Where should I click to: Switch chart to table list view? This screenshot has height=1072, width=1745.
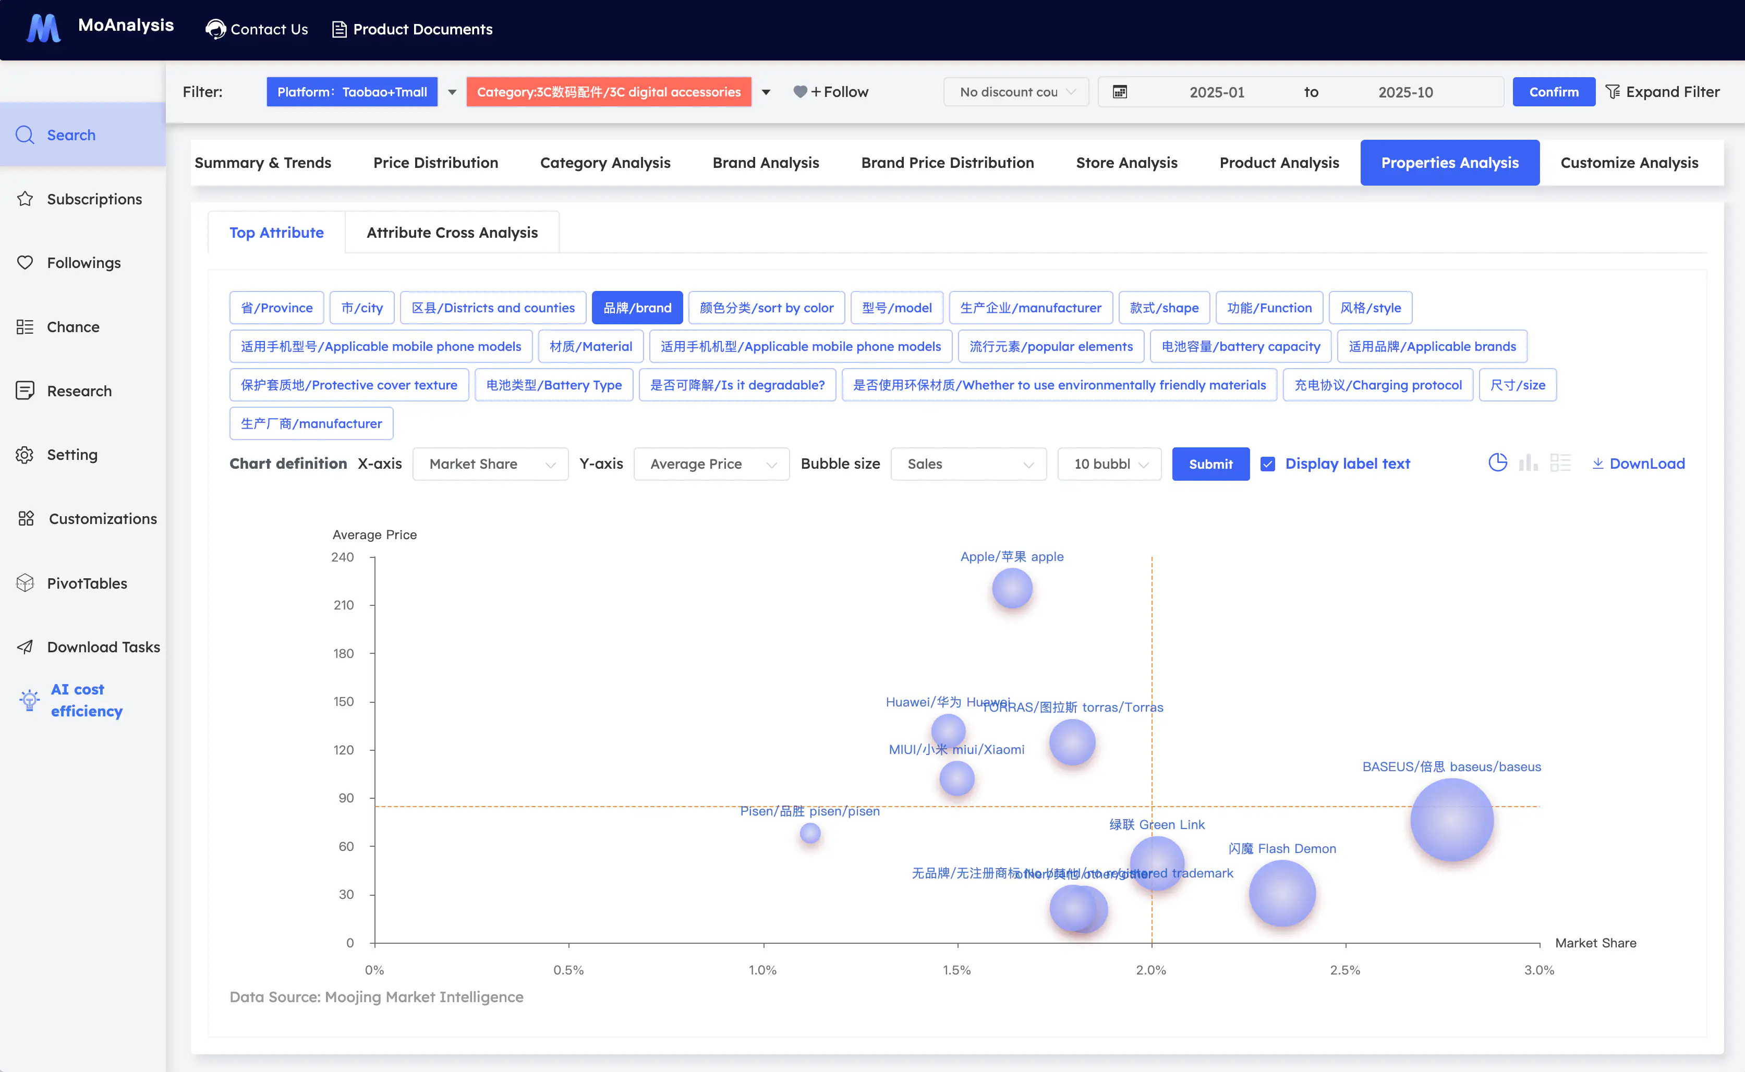click(x=1561, y=462)
